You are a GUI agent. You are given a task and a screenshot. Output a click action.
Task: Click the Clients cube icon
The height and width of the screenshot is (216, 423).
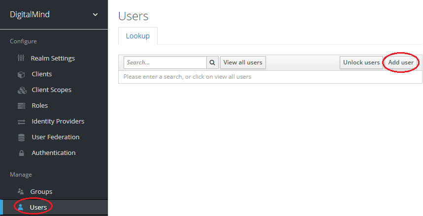tap(21, 74)
